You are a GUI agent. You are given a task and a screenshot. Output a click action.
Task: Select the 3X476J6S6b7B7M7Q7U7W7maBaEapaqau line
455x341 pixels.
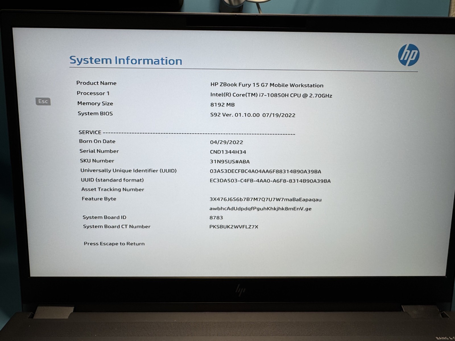tap(265, 199)
